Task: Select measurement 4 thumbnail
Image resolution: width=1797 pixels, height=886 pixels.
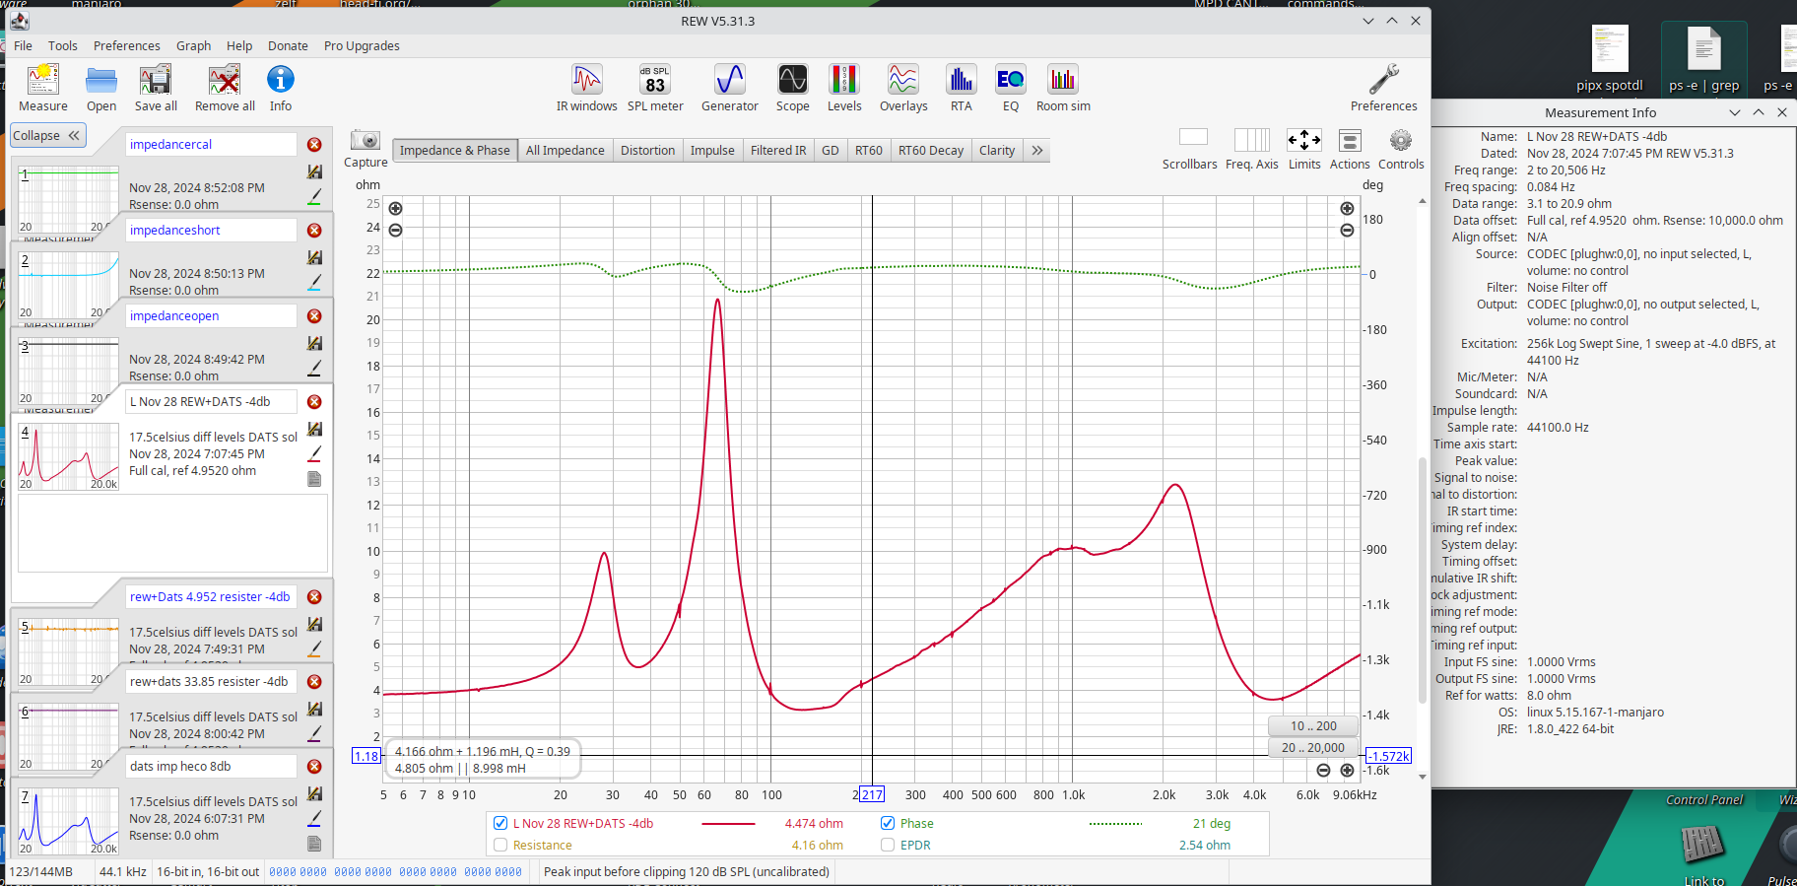Action: tap(69, 457)
